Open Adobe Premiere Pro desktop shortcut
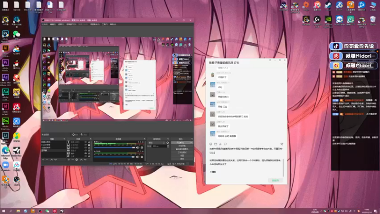380x214 pixels. (x=5, y=63)
